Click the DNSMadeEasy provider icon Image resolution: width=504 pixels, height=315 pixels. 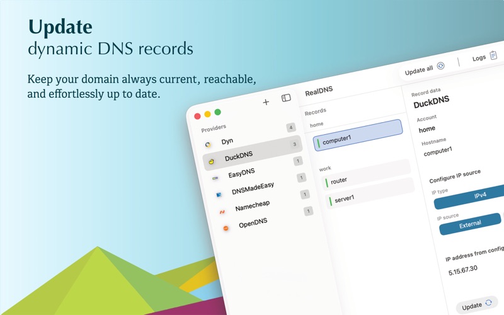(219, 195)
